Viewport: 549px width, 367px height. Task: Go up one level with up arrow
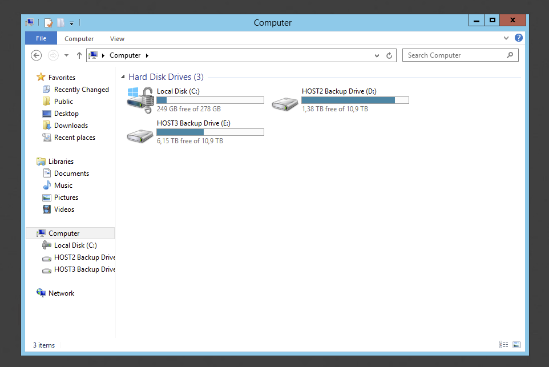(x=79, y=55)
